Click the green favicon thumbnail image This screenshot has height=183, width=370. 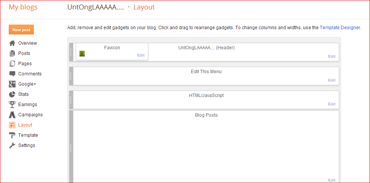point(82,54)
